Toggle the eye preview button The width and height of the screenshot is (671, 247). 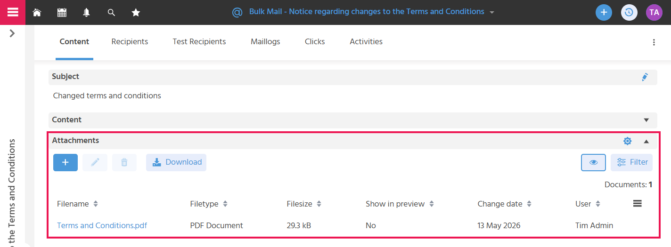pos(593,162)
